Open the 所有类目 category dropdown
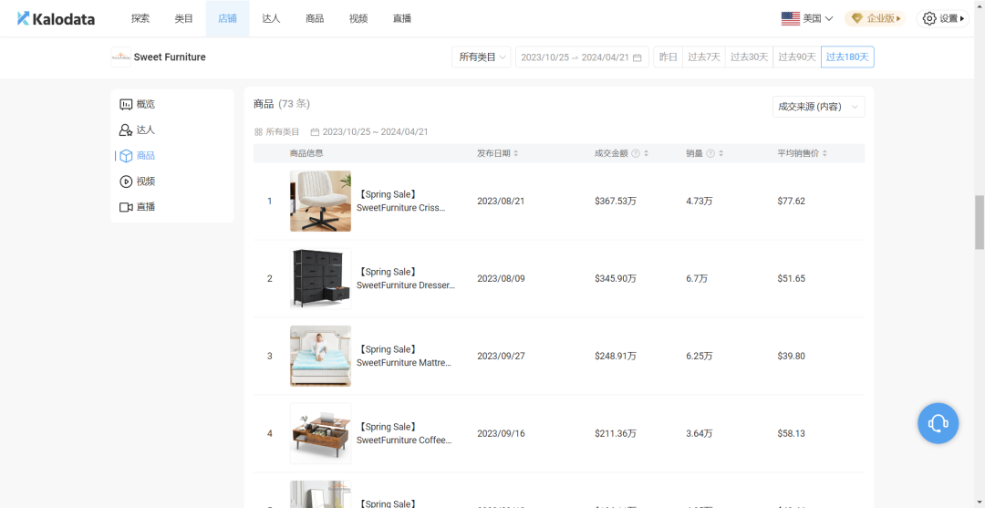The image size is (985, 508). 482,57
